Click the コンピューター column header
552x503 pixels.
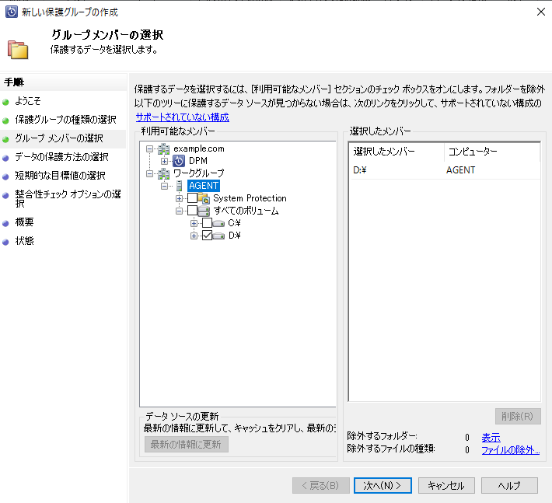[492, 152]
